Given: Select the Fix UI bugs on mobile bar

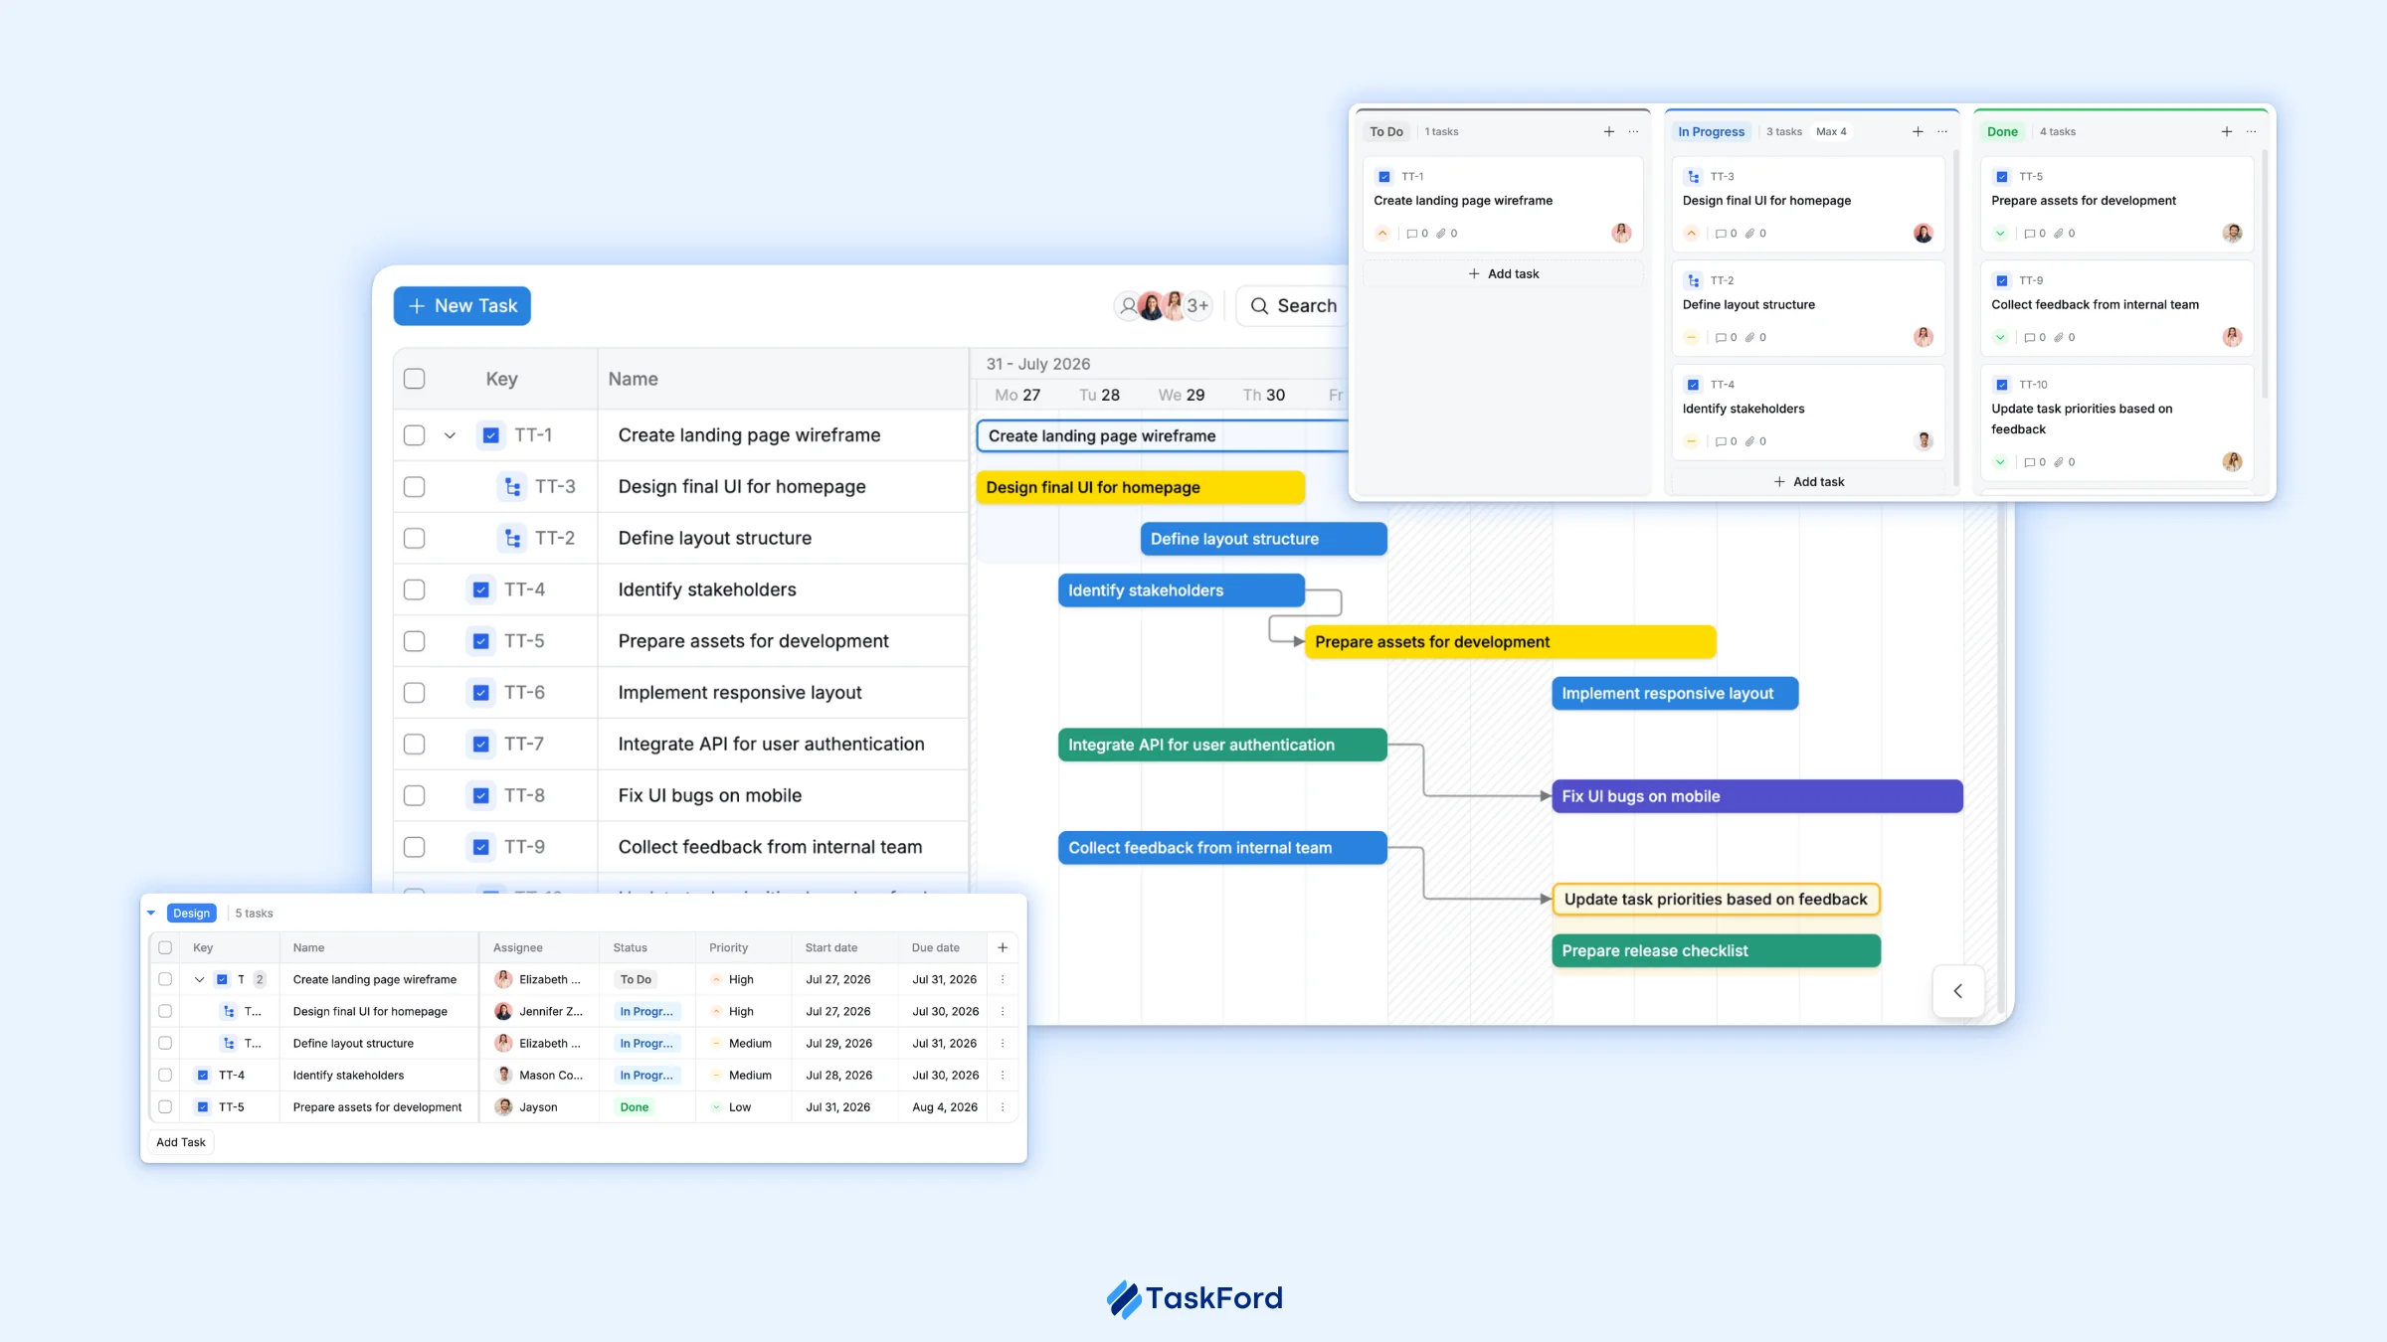Looking at the screenshot, I should click(x=1756, y=796).
